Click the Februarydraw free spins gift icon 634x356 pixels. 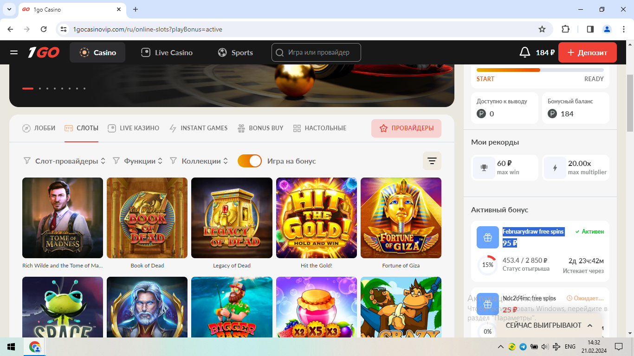coord(487,237)
